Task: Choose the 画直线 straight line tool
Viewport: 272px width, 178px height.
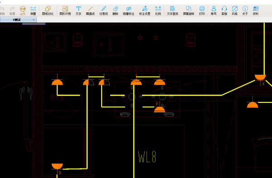Action: tap(90, 10)
